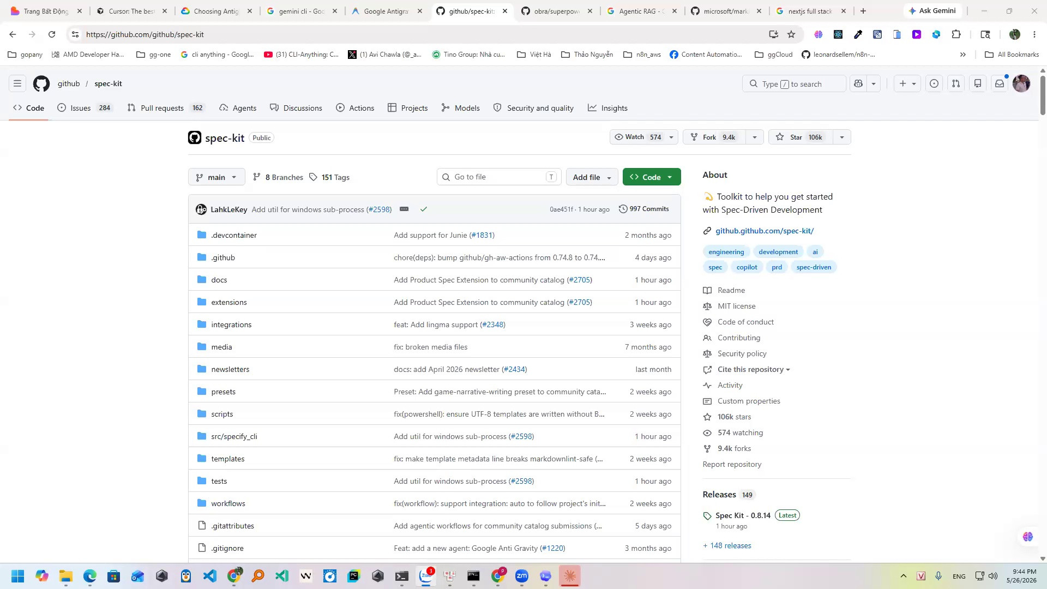Open the user avatar menu
The width and height of the screenshot is (1047, 589).
[1021, 84]
